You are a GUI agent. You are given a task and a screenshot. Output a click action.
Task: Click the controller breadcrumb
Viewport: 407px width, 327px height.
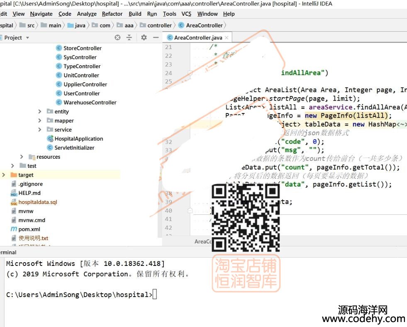point(156,25)
